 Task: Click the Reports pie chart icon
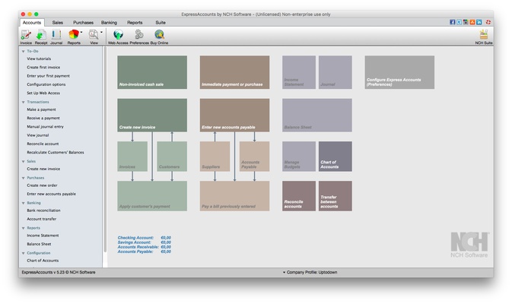coord(73,35)
